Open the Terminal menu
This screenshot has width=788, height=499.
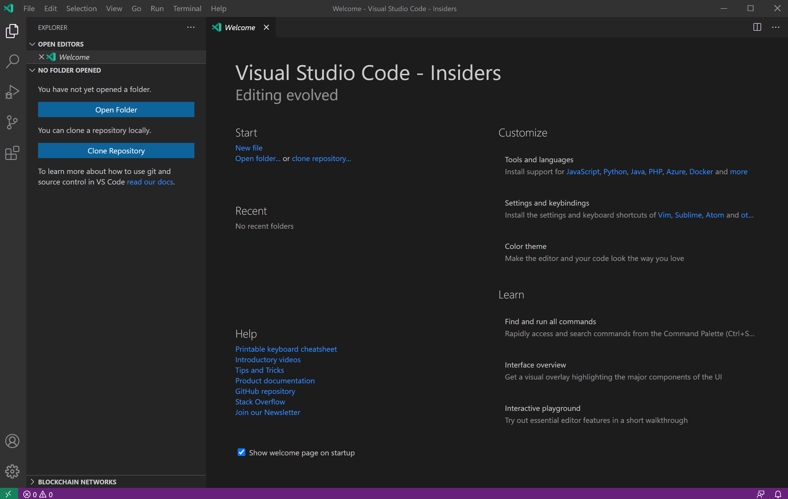click(187, 8)
